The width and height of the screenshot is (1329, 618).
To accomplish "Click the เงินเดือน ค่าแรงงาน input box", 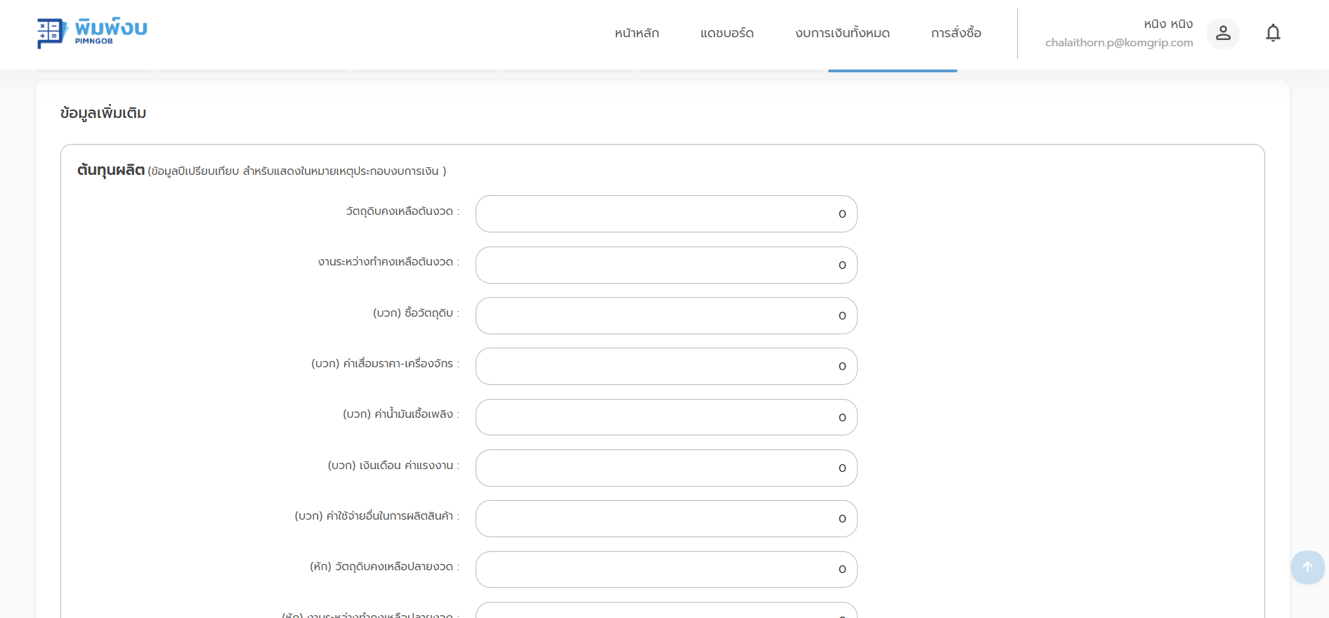I will click(x=666, y=468).
